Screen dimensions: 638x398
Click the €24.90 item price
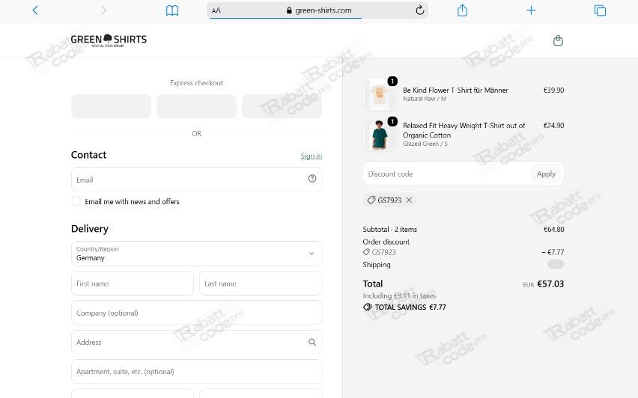pos(553,125)
